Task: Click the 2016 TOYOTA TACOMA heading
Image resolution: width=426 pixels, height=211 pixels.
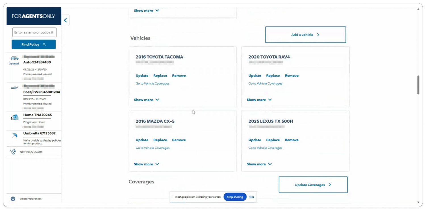Action: (159, 57)
